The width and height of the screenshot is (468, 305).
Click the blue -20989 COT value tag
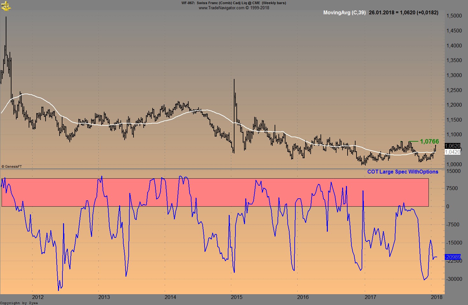[x=453, y=257]
